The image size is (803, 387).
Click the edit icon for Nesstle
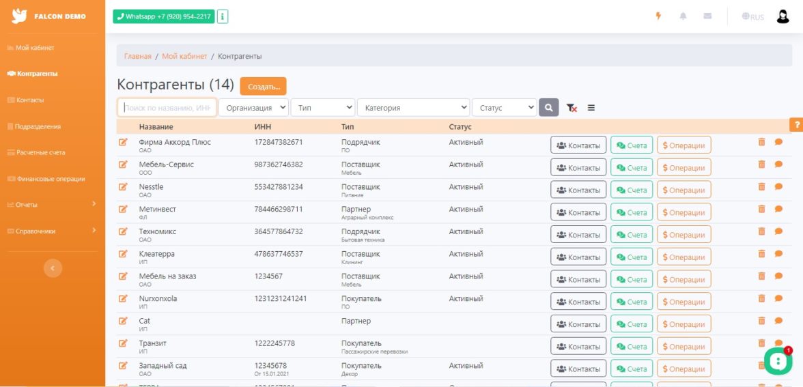click(x=124, y=187)
